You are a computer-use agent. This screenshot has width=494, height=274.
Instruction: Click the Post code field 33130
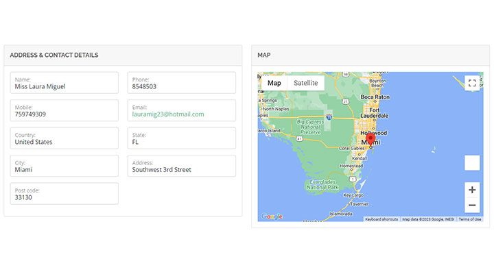64,193
